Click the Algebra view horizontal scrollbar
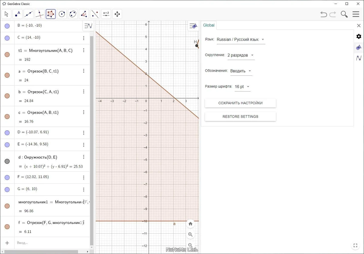 pos(41,252)
